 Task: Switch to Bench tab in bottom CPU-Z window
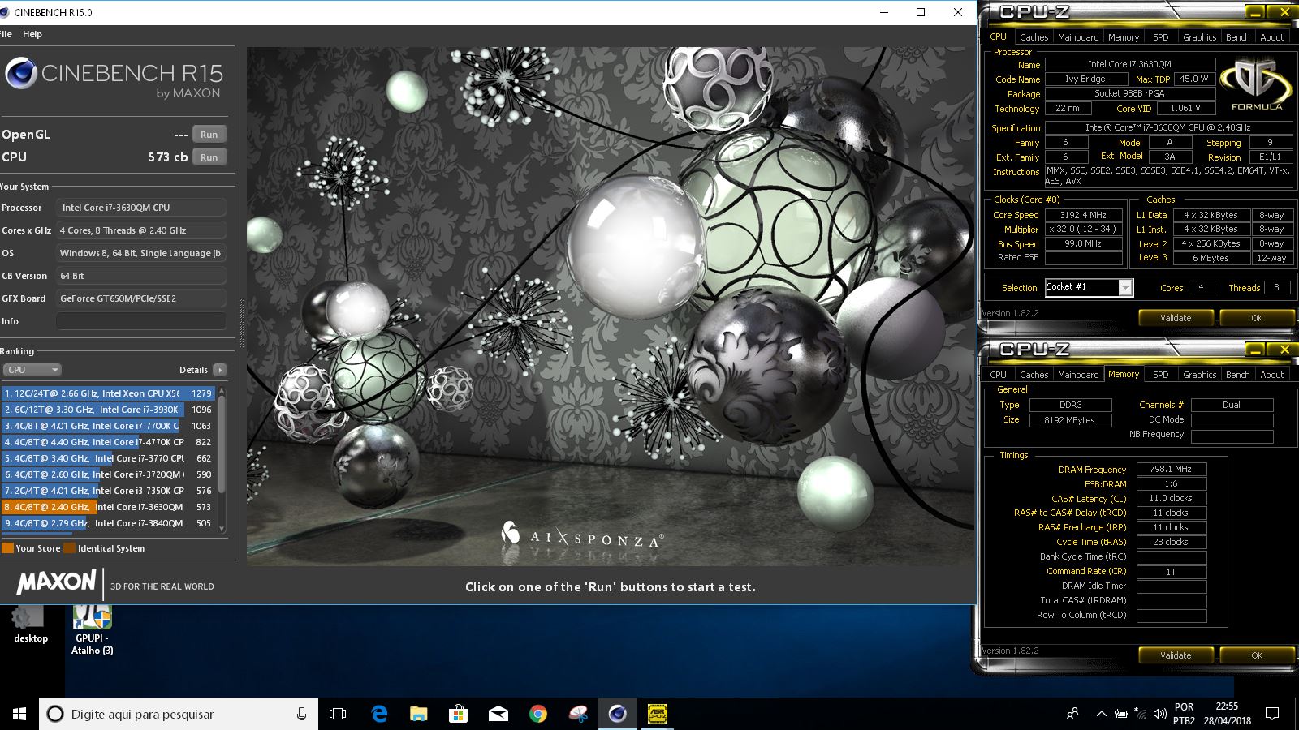pos(1237,375)
